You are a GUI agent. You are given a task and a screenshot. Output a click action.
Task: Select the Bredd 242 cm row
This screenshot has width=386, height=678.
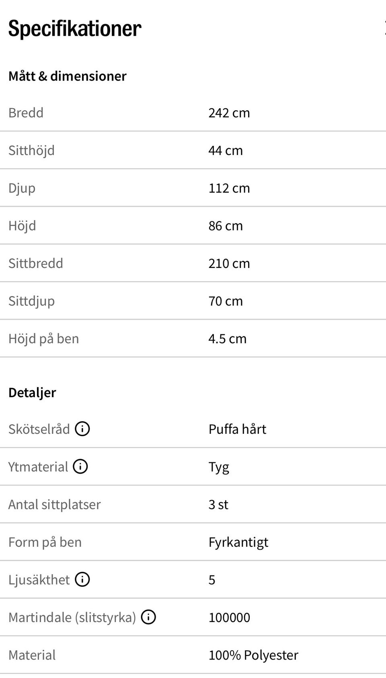[x=193, y=113]
